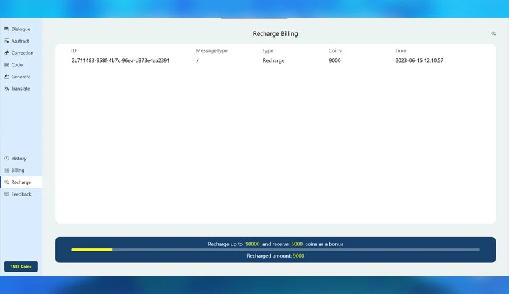
Task: Click the yellow bonus progress bar
Action: pos(275,250)
